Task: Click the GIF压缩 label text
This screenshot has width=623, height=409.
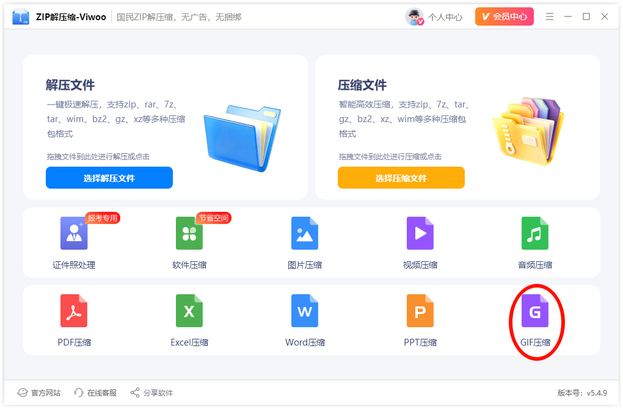Action: pyautogui.click(x=535, y=342)
